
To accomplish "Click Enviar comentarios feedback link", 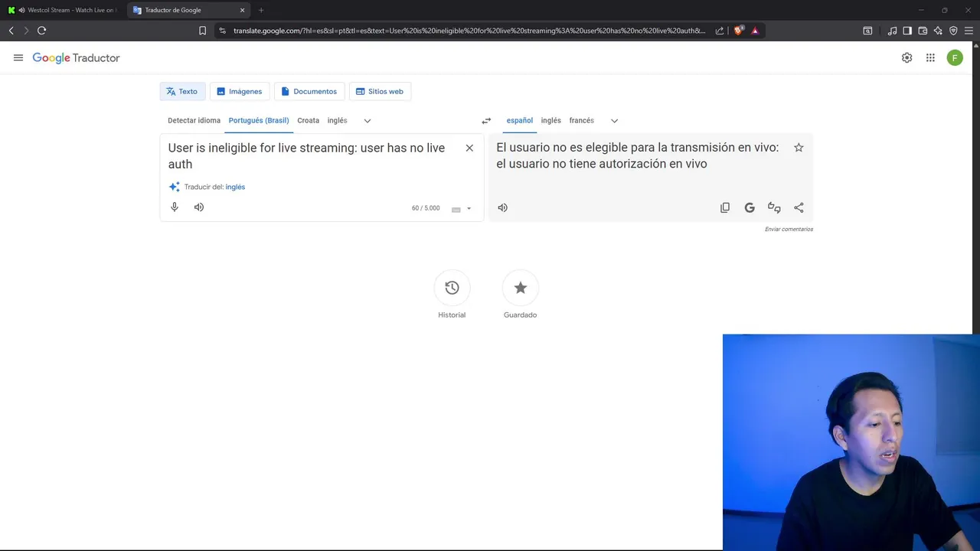I will pyautogui.click(x=789, y=230).
